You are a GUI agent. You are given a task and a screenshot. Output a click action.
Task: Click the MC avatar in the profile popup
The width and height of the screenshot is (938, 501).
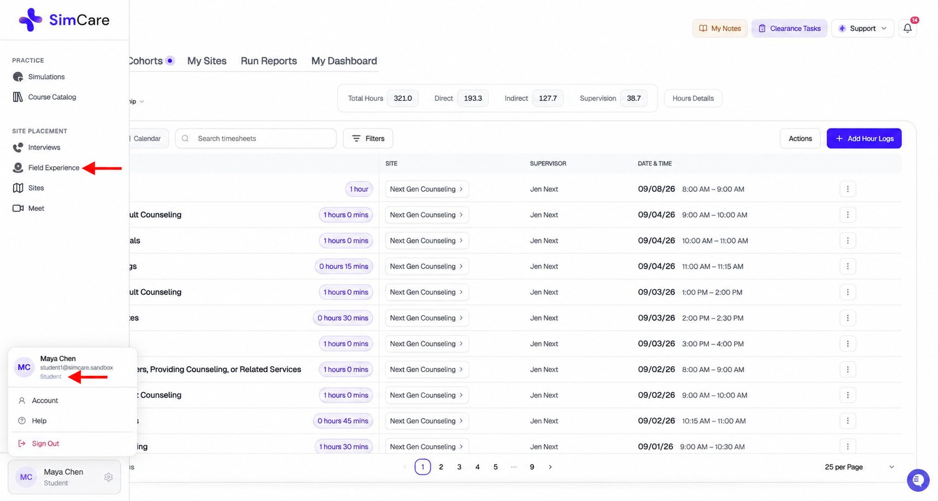click(x=24, y=367)
